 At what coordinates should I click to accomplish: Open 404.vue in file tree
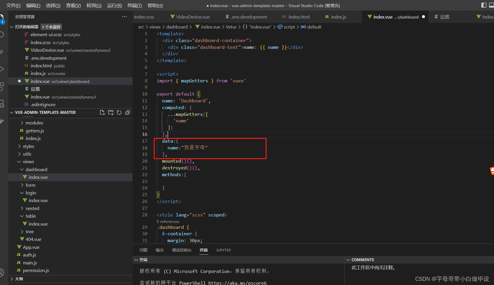pos(33,239)
